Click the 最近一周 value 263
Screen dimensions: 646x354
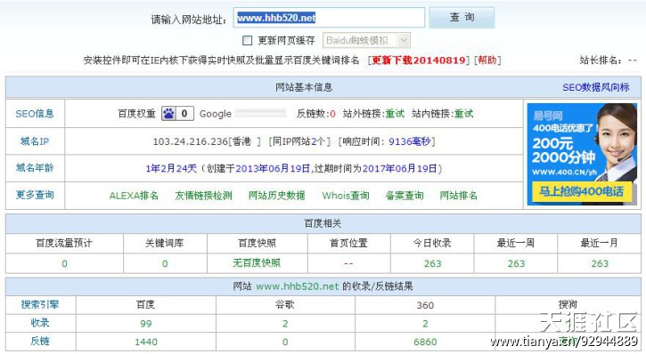click(516, 263)
